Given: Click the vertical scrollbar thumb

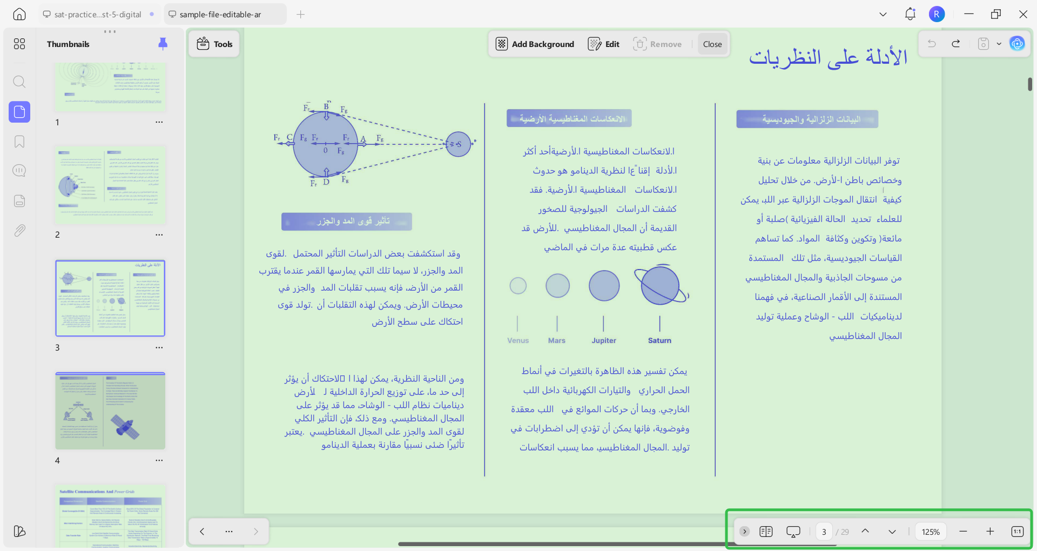Looking at the screenshot, I should tap(1030, 84).
